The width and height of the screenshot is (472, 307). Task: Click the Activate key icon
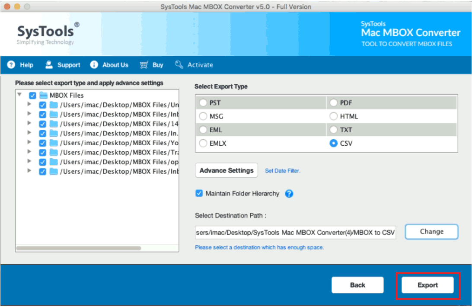coord(179,64)
